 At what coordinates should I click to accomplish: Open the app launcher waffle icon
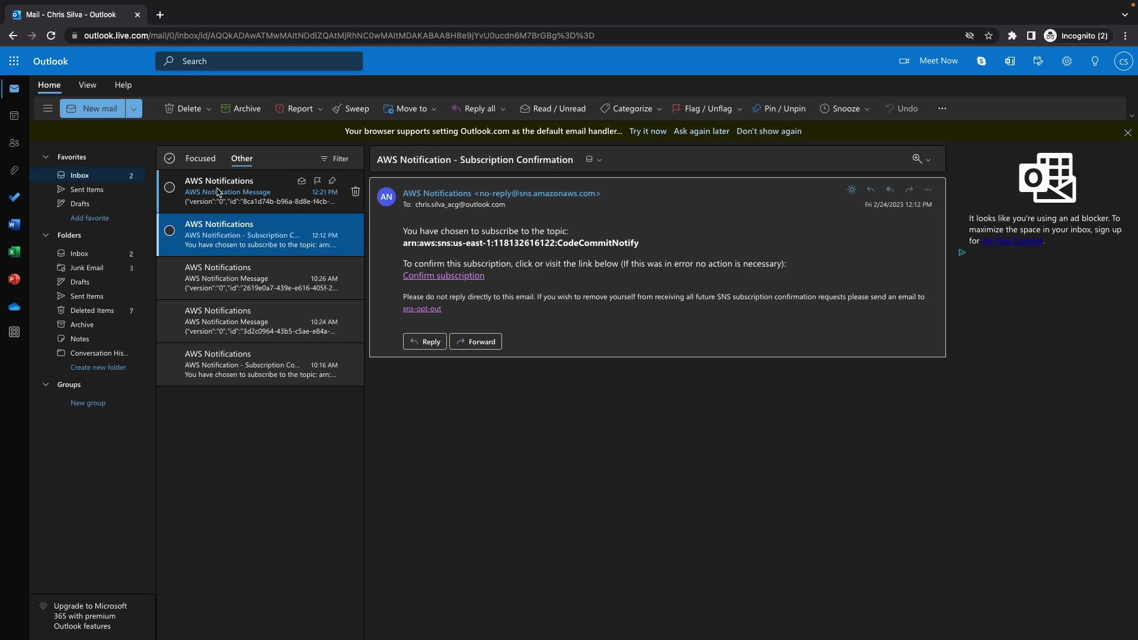click(x=14, y=61)
